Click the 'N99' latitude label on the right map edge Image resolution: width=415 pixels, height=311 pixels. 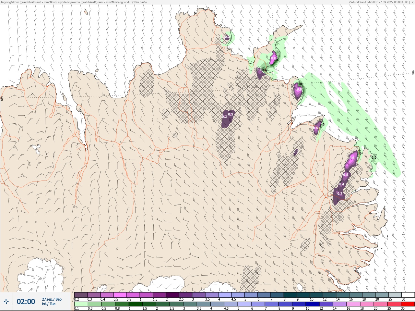click(x=413, y=73)
